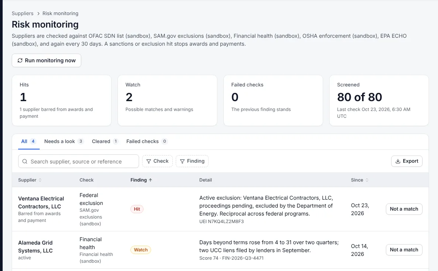Click the sort arrows next to Since header
Screen dimensions: 438x271
(367, 180)
